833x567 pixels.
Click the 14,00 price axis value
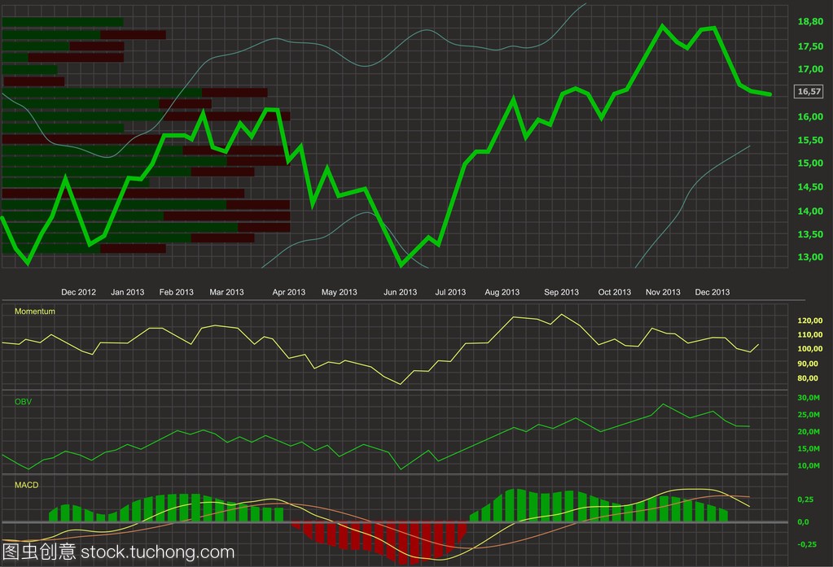pyautogui.click(x=810, y=211)
